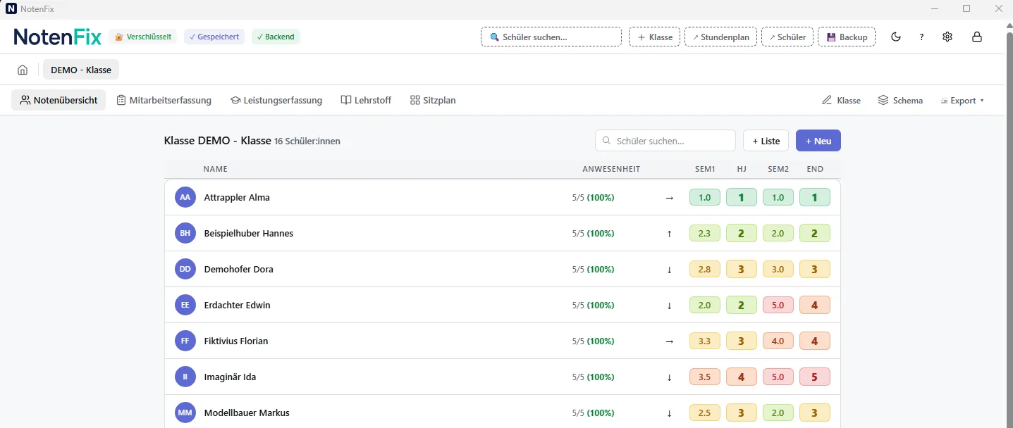This screenshot has width=1013, height=428.
Task: Click the AA avatar of Attrappler Alma
Action: tap(185, 197)
